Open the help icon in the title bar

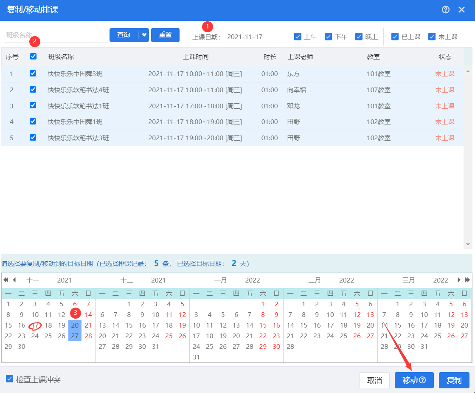[445, 10]
